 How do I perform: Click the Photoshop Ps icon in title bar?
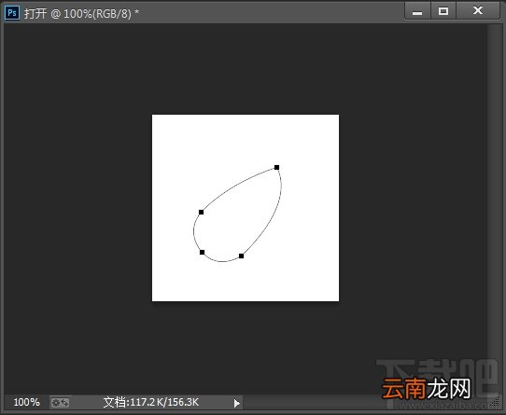[12, 13]
